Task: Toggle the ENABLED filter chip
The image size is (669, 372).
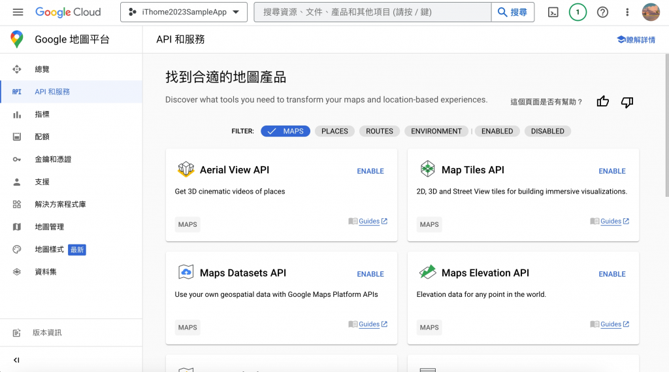Action: pyautogui.click(x=497, y=131)
